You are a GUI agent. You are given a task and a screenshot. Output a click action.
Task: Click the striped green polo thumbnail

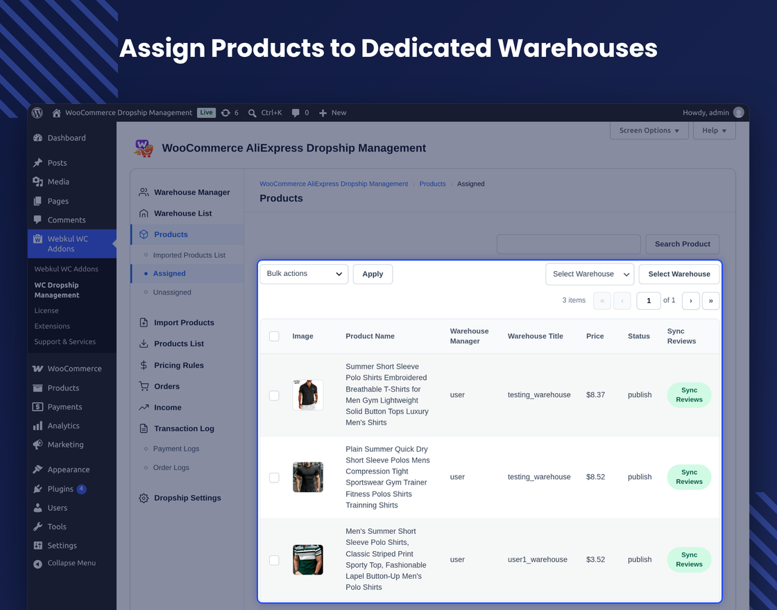click(x=308, y=560)
